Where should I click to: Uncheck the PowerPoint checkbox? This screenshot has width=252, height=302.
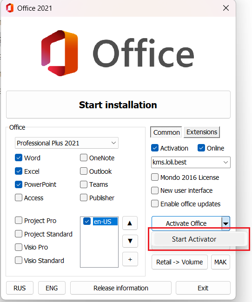(x=19, y=184)
